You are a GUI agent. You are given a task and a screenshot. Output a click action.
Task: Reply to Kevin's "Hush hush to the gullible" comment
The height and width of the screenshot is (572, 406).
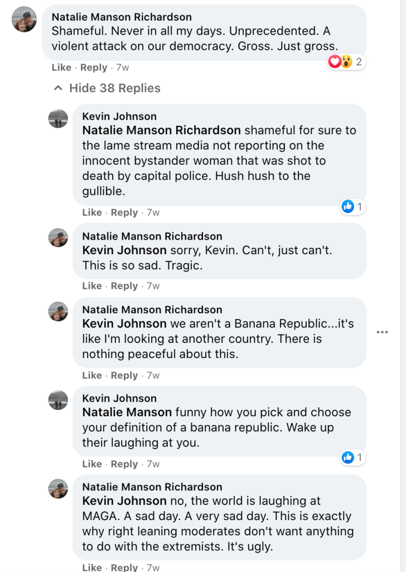(124, 212)
